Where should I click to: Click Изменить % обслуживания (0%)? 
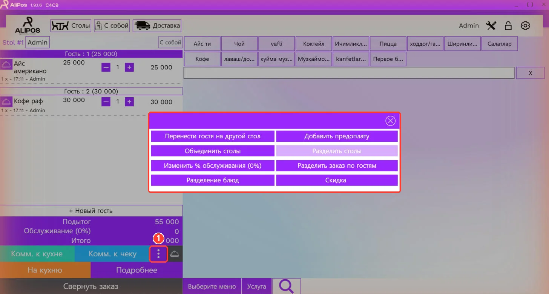(x=213, y=165)
